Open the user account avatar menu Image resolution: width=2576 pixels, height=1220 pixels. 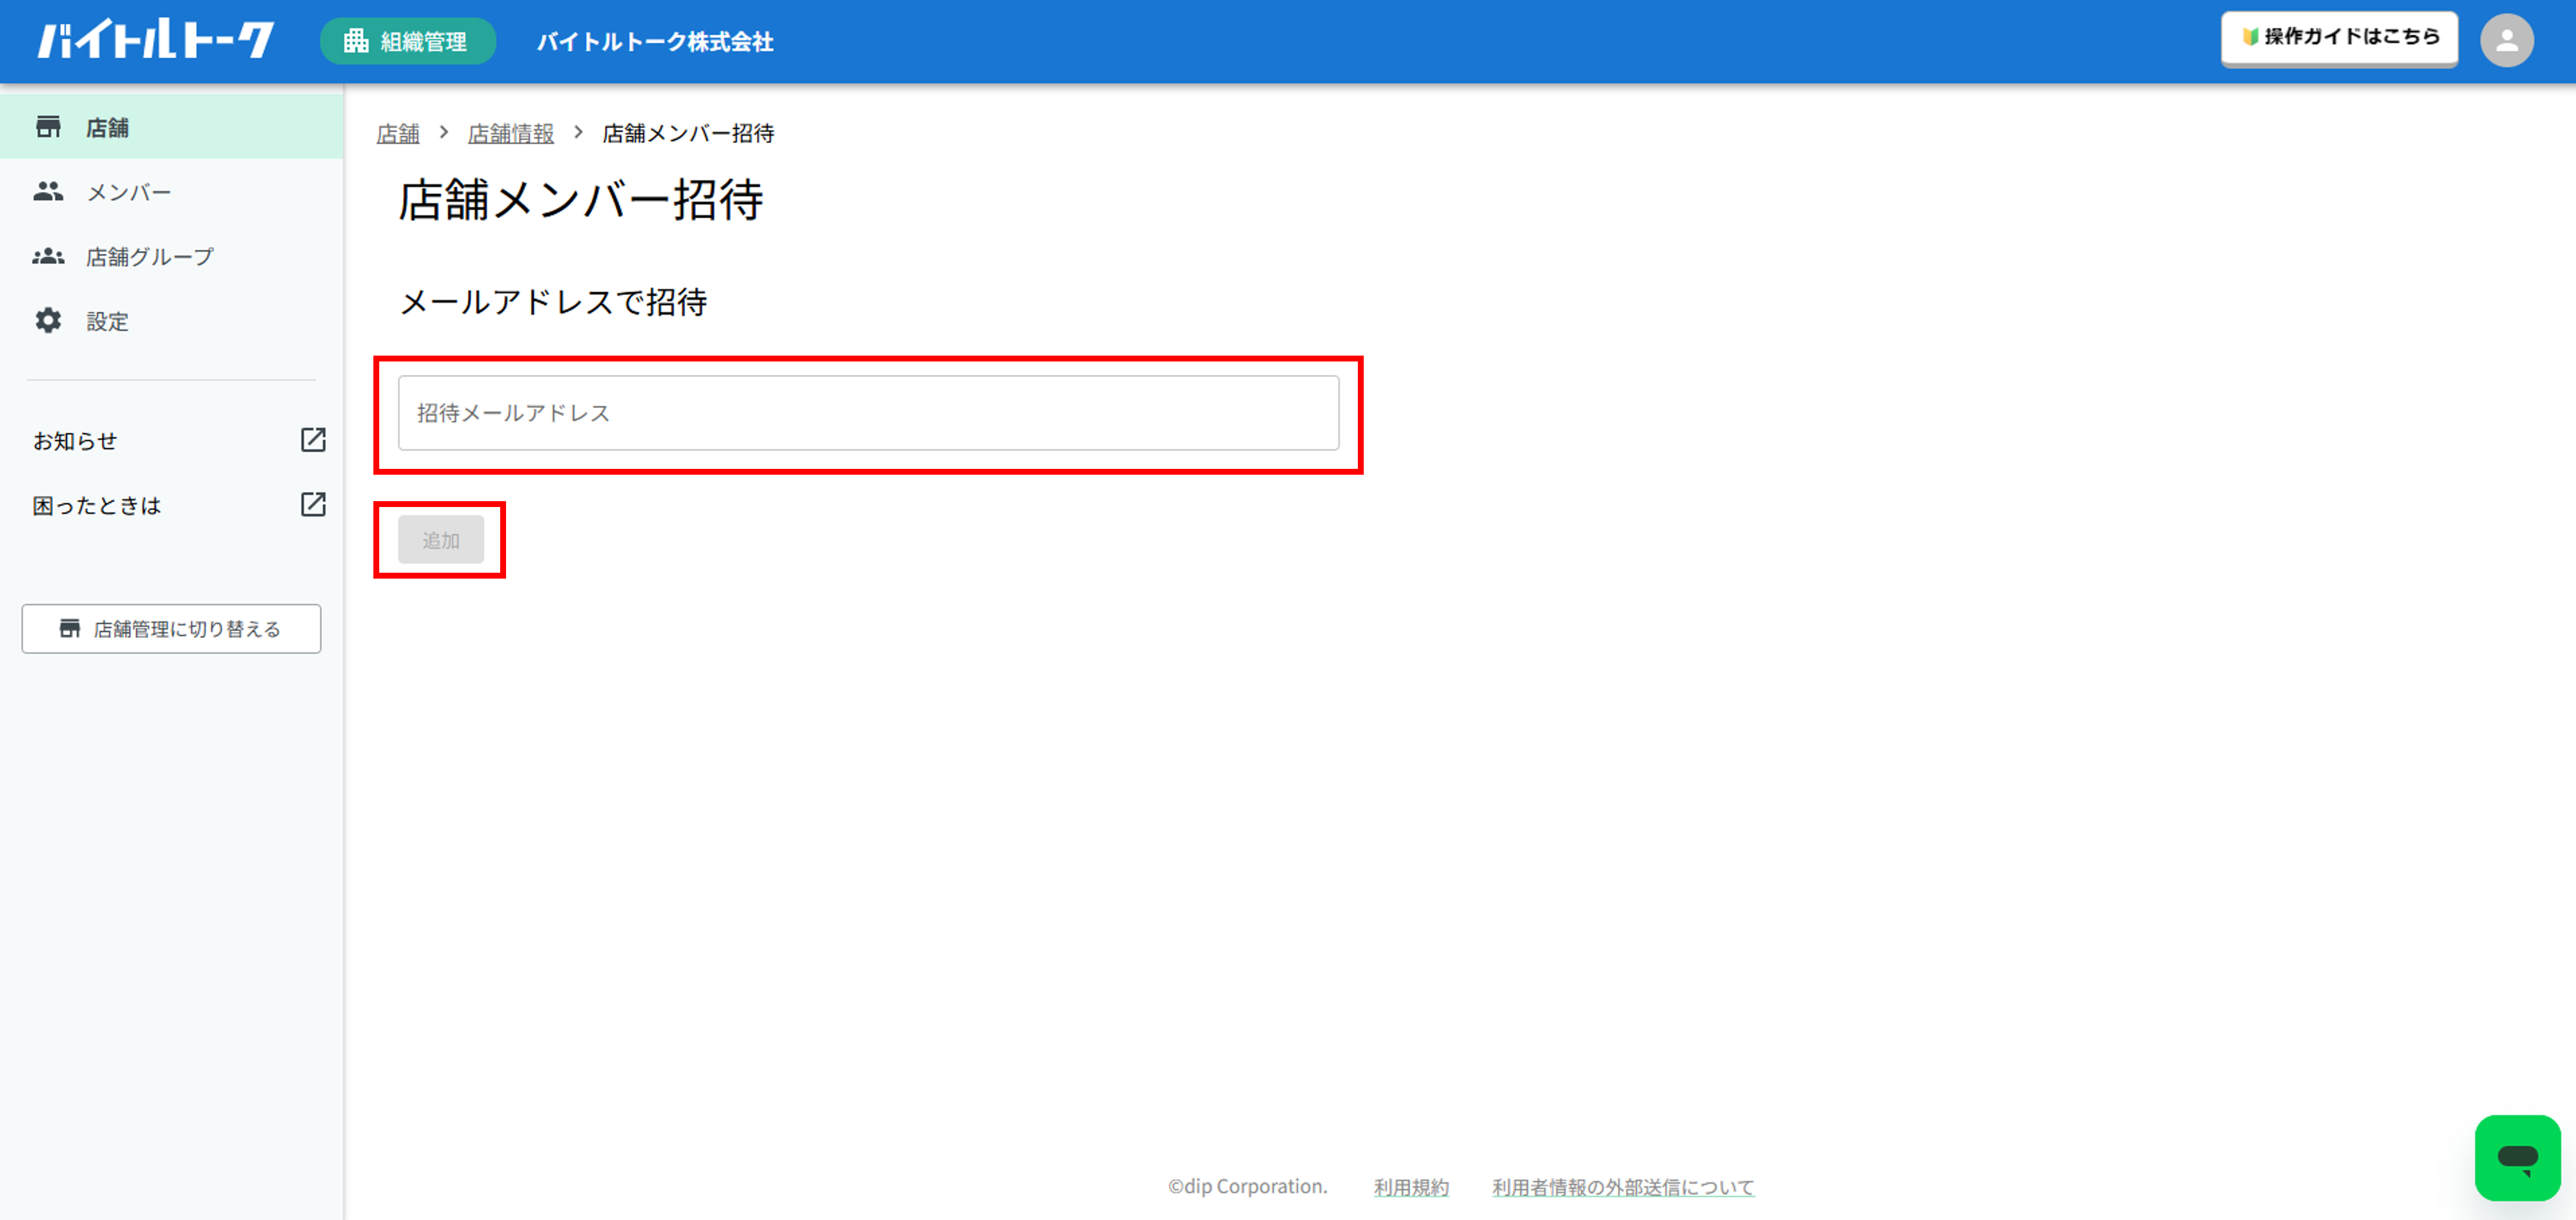pyautogui.click(x=2506, y=41)
